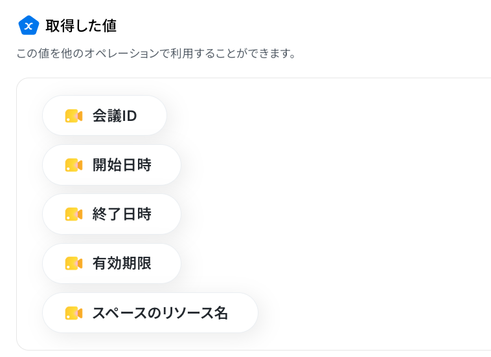
Task: Select the 会議ID value chip
Action: pyautogui.click(x=104, y=116)
